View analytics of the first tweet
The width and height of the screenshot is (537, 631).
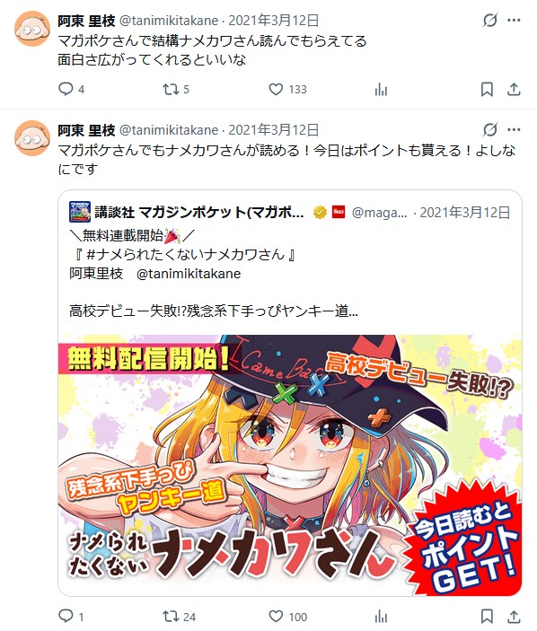(381, 90)
